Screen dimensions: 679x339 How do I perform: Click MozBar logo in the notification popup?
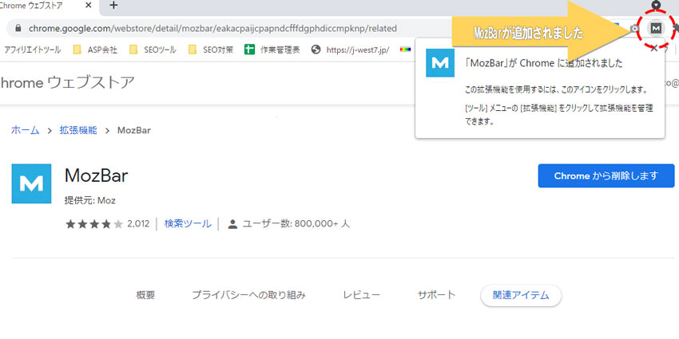pyautogui.click(x=440, y=63)
